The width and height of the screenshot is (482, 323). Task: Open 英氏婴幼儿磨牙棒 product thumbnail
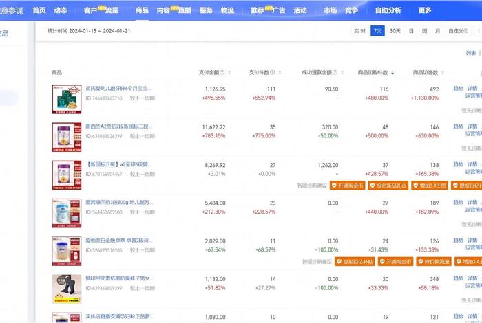67,99
